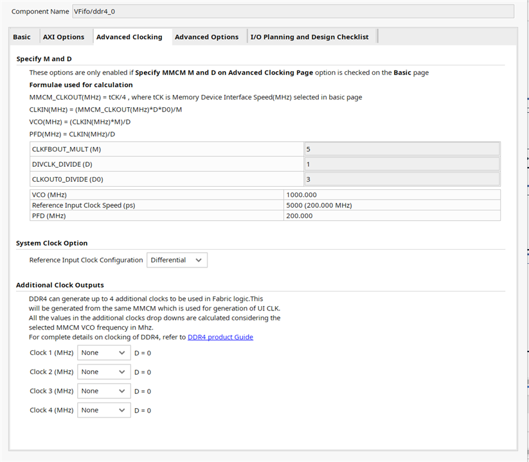Image resolution: width=529 pixels, height=462 pixels.
Task: Click the DIVCLK_DIVIDE (D) value field
Action: coord(402,164)
